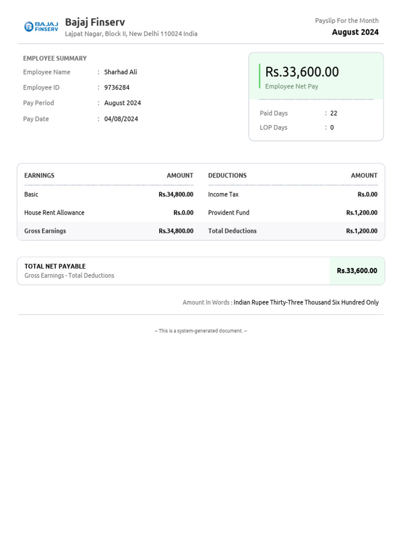
Task: Click the EARNINGS column header
Action: [39, 175]
